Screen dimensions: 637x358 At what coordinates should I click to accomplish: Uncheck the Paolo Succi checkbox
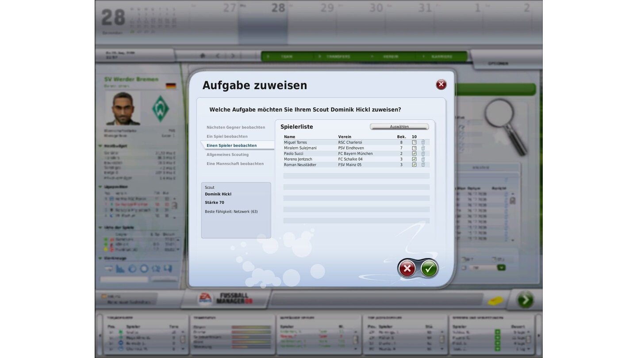point(414,153)
